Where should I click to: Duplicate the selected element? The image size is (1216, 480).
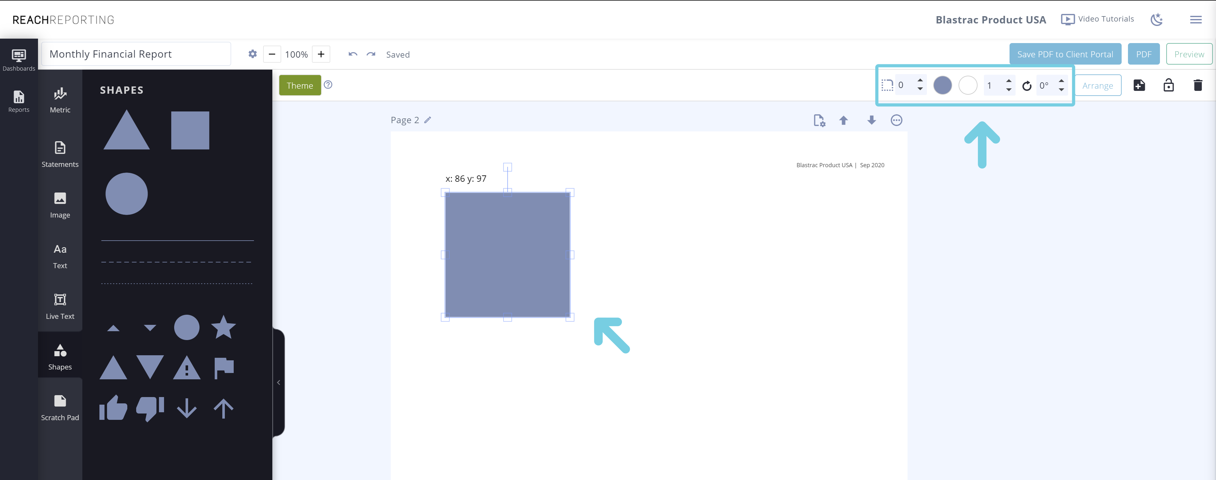pos(1139,85)
